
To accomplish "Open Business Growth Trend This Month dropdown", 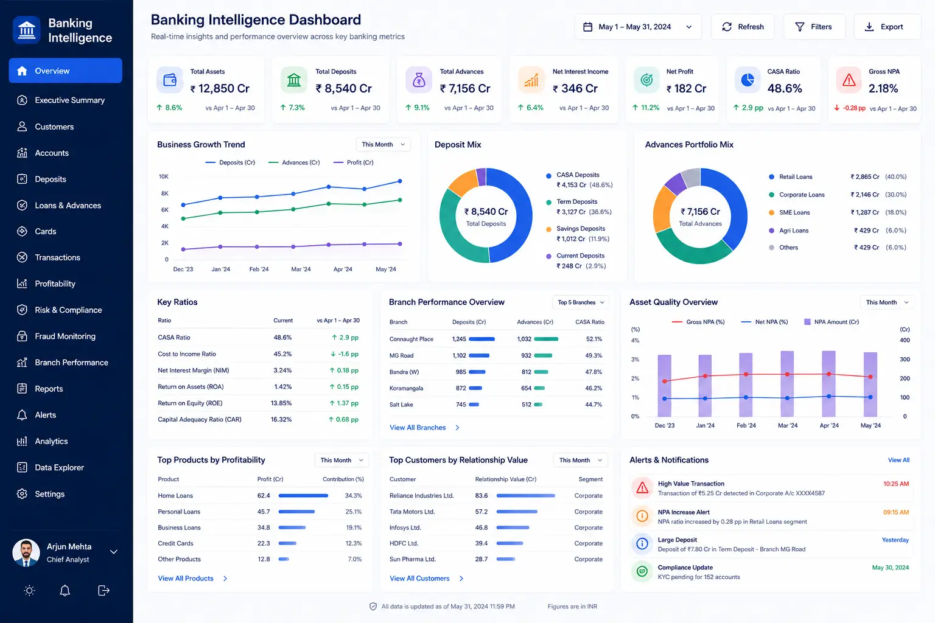I will tap(383, 144).
